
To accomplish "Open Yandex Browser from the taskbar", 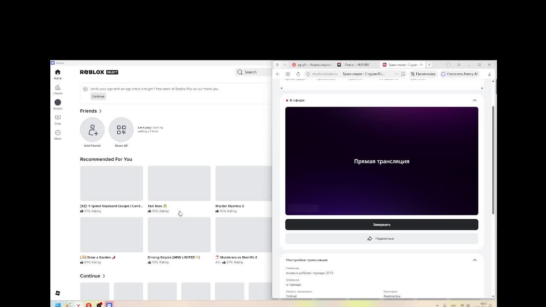I will [78, 305].
